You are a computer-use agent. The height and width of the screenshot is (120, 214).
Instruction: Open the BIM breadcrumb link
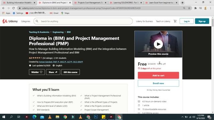click(x=69, y=32)
